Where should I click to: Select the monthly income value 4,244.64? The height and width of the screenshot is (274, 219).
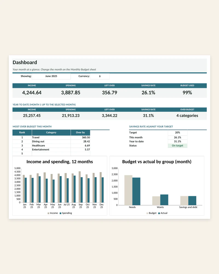point(32,93)
